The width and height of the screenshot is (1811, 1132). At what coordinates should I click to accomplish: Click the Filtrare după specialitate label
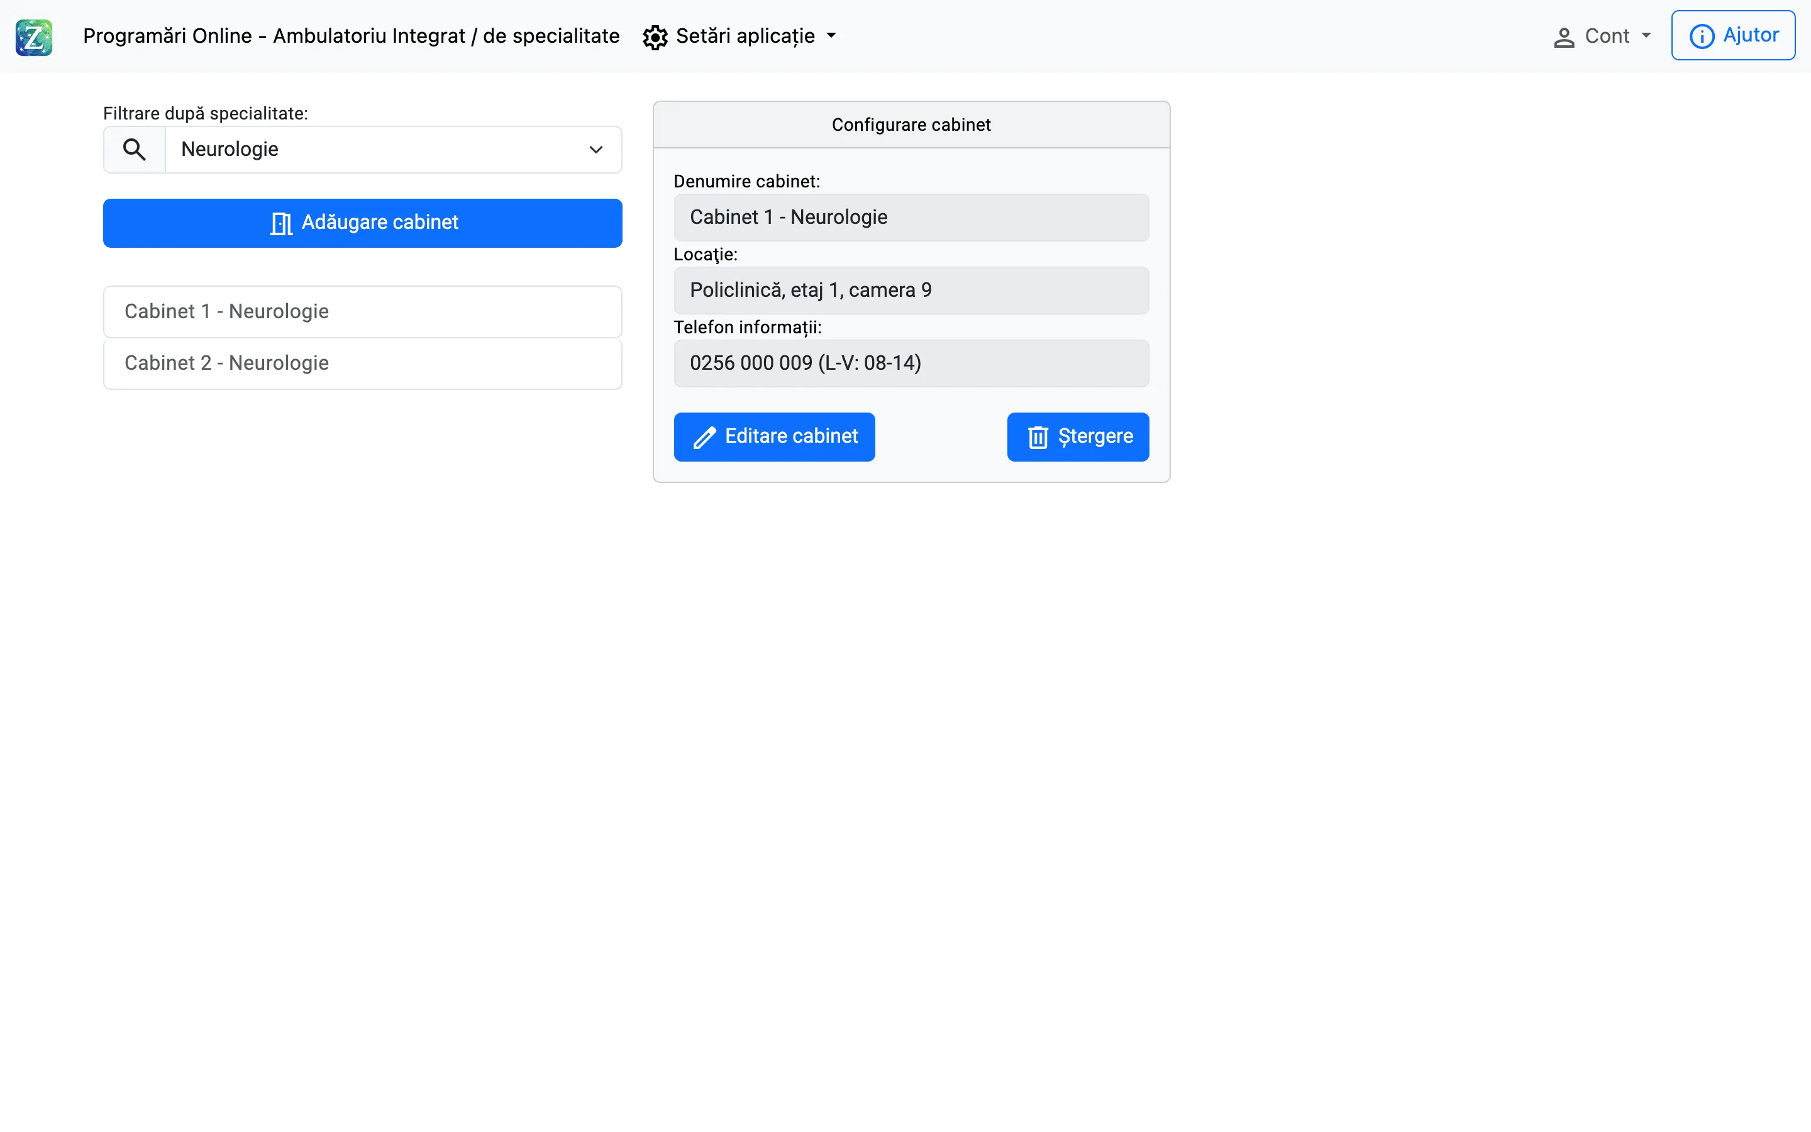[x=205, y=114]
